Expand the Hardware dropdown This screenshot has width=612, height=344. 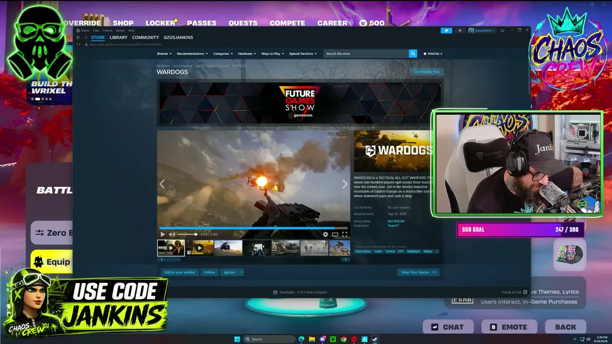tap(247, 54)
